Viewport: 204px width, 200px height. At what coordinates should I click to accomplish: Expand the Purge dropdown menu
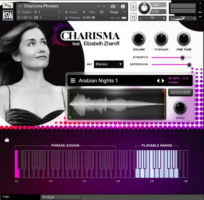pyautogui.click(x=118, y=12)
